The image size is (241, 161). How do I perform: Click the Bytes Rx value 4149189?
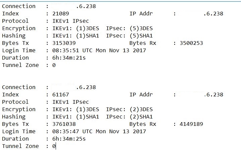pos(191,124)
